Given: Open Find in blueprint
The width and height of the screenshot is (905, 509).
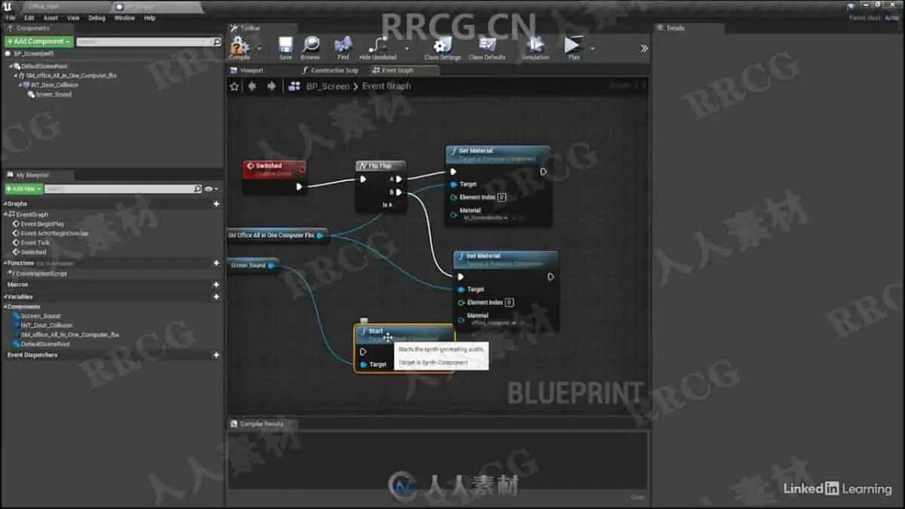Looking at the screenshot, I should [343, 46].
